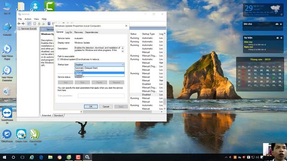Open the Windows Start menu
Viewport: 287px width, 161px height.
4,157
